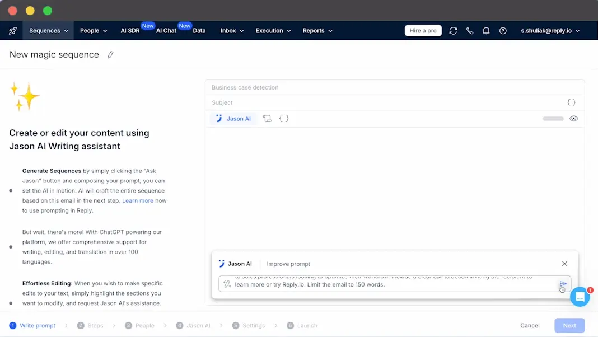This screenshot has height=337, width=598.
Task: Open notifications via the bell icon
Action: (486, 31)
